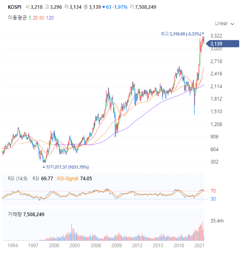
Task: Click the 906 price axis label
Action: click(214, 137)
